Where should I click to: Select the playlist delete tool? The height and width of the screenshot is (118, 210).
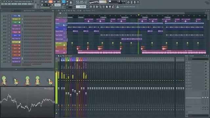67,10
